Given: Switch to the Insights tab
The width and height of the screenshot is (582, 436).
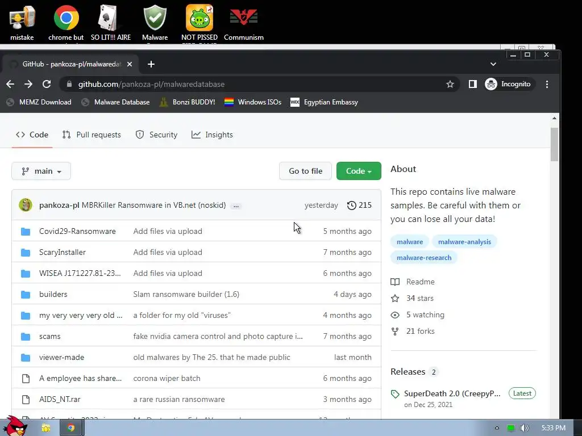Looking at the screenshot, I should point(212,135).
